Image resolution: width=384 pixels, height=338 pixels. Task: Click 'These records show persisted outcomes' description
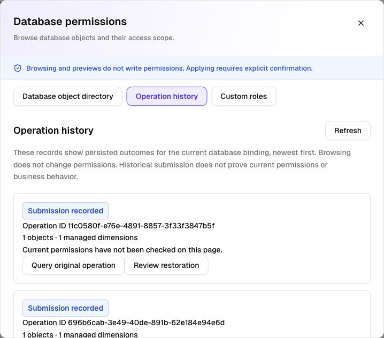(x=182, y=165)
